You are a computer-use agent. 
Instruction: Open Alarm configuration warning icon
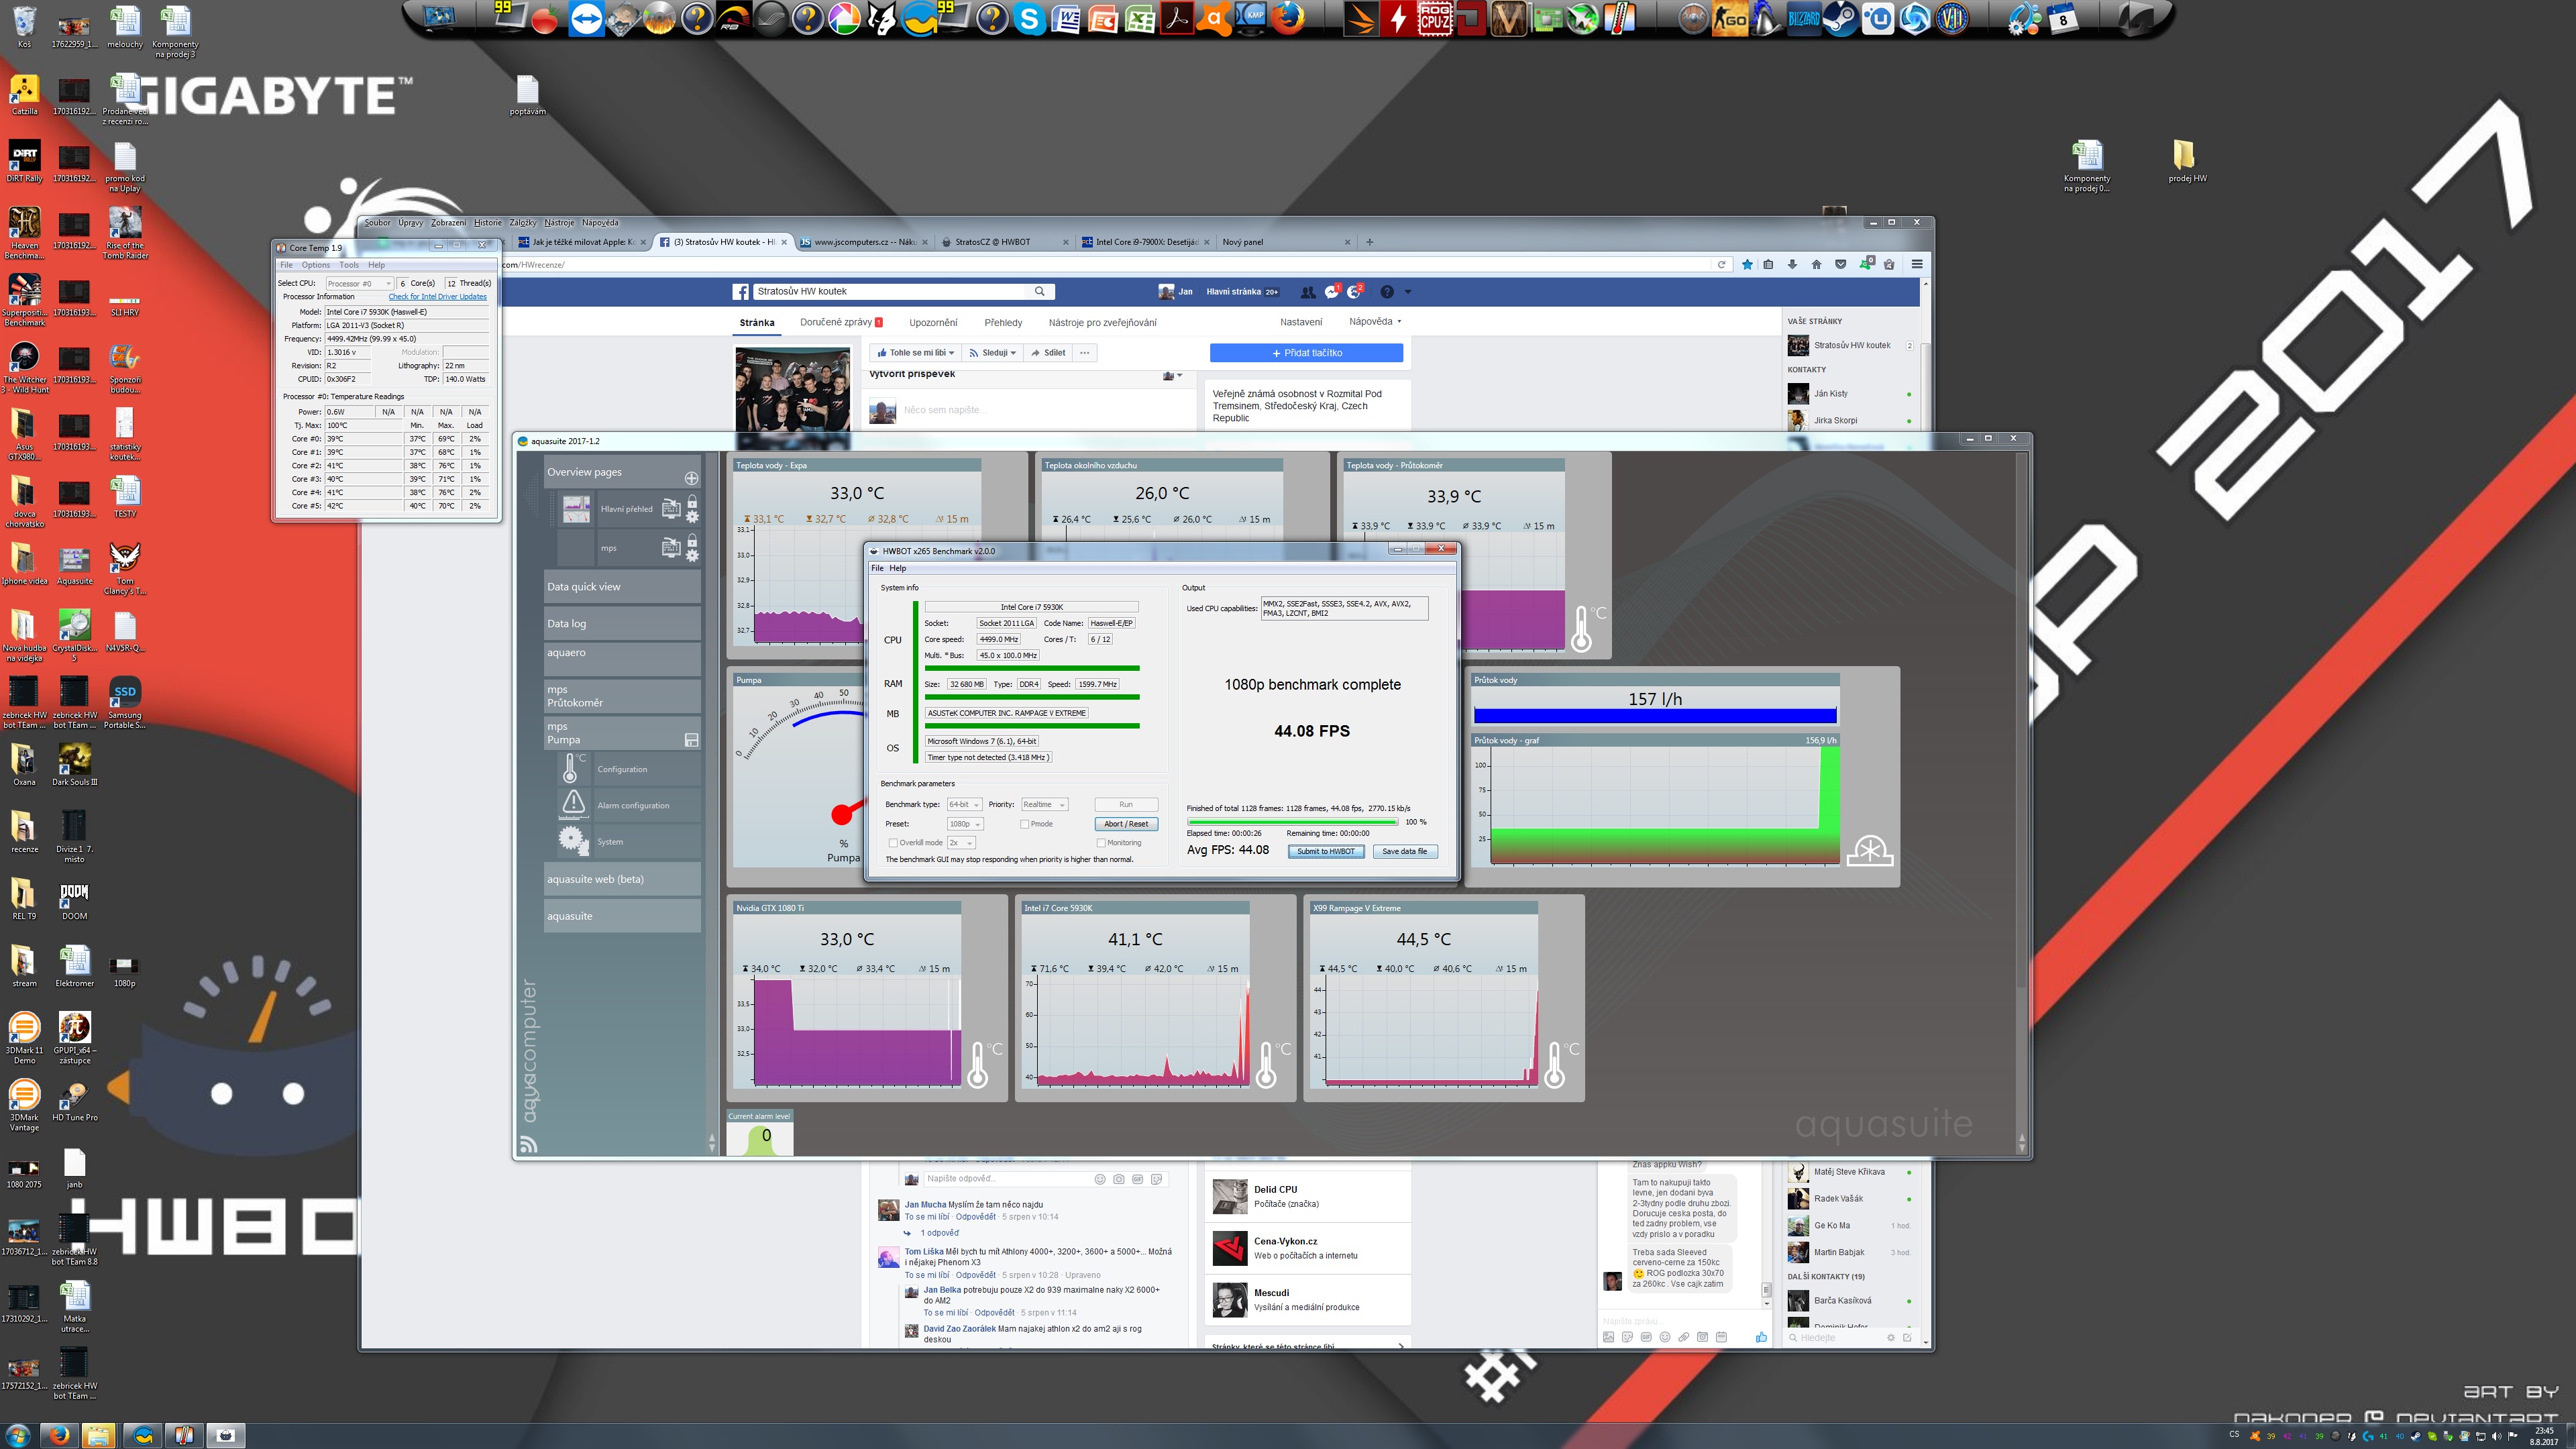click(573, 804)
